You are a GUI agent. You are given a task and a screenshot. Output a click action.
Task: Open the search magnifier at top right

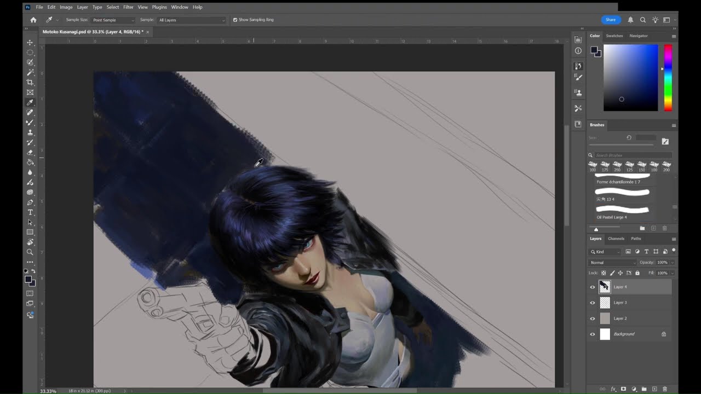[643, 20]
